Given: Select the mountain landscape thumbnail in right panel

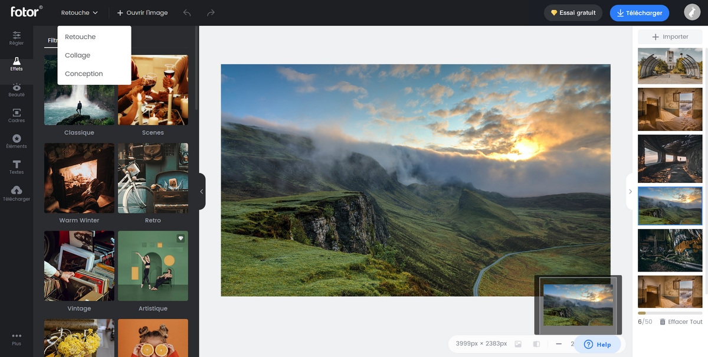Looking at the screenshot, I should [x=670, y=205].
